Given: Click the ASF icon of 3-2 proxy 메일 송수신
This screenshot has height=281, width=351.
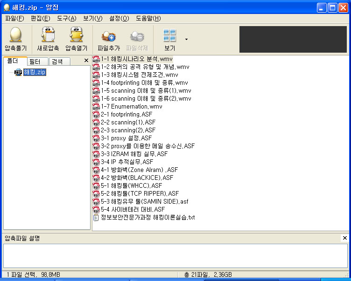Looking at the screenshot, I should (96, 146).
